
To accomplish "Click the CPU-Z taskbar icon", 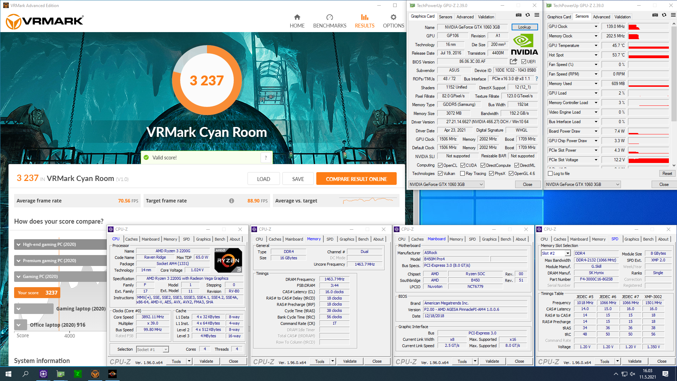I will pos(43,374).
